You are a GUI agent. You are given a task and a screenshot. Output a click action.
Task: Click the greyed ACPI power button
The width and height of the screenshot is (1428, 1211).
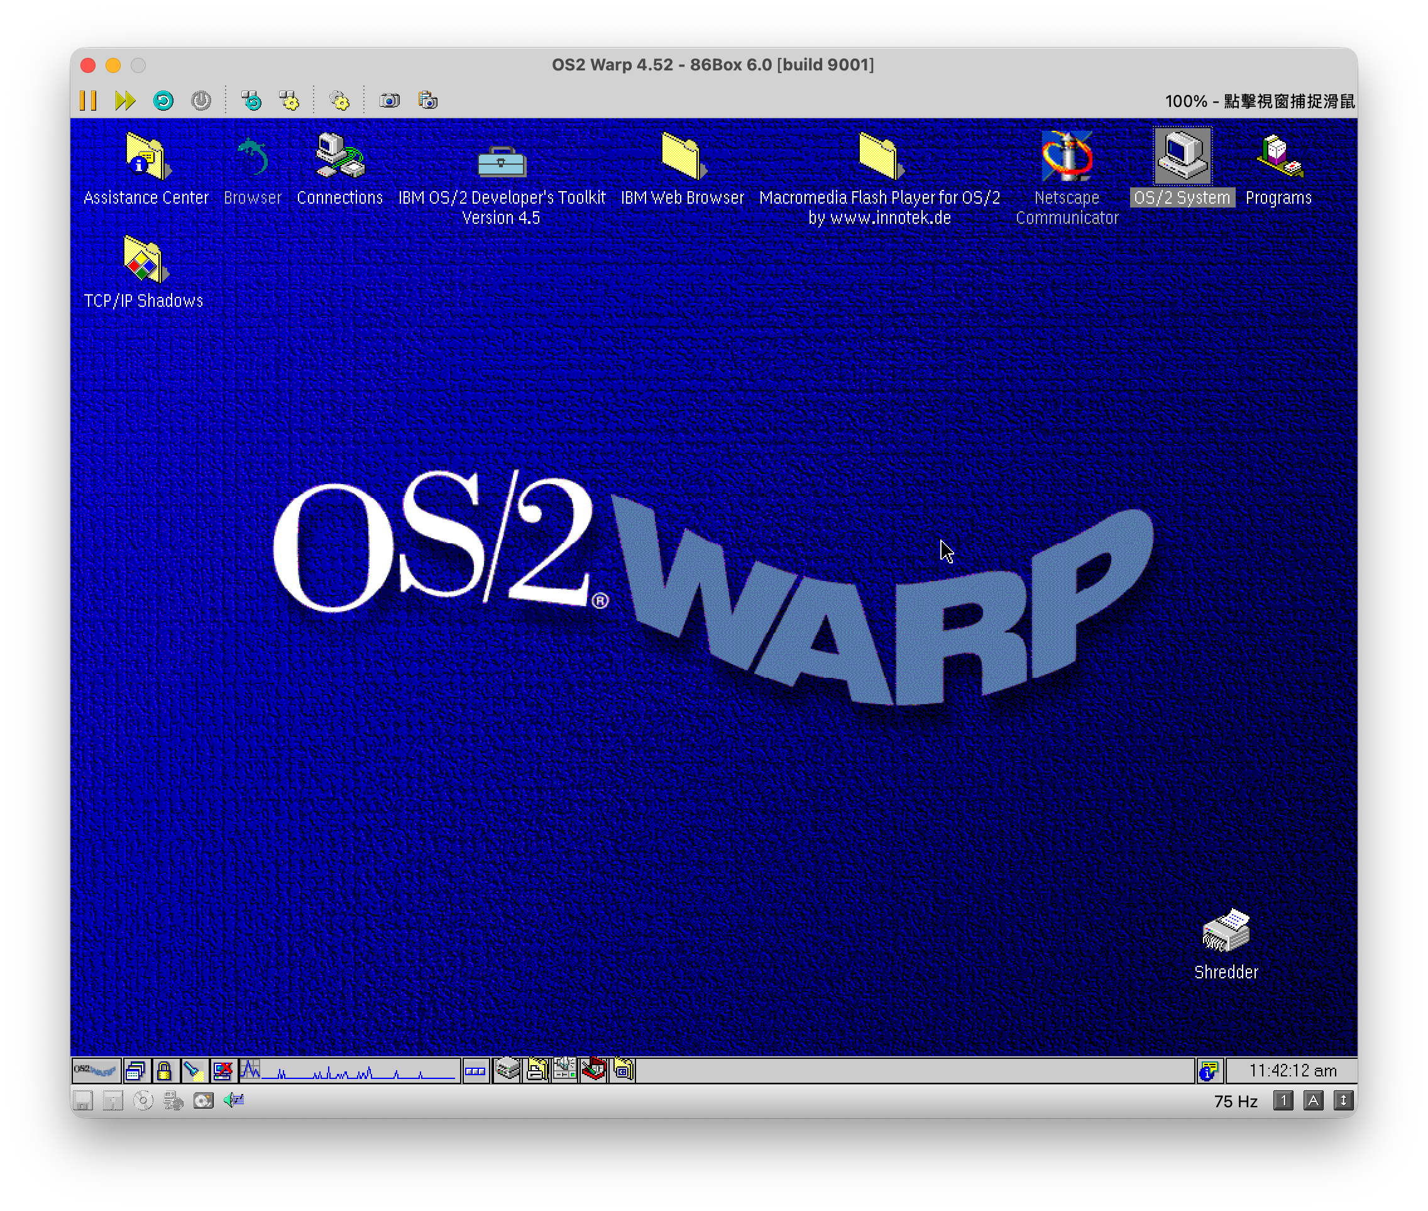pyautogui.click(x=201, y=101)
